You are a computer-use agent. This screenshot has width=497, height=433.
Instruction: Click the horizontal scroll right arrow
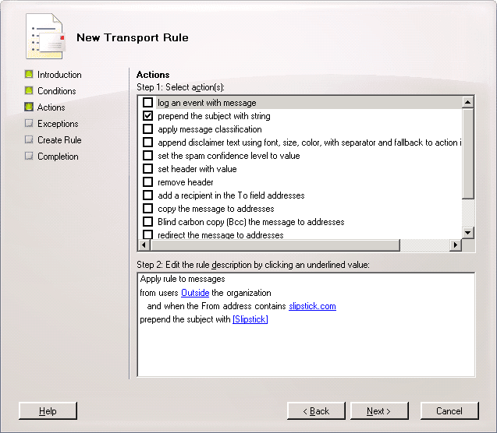[456, 245]
